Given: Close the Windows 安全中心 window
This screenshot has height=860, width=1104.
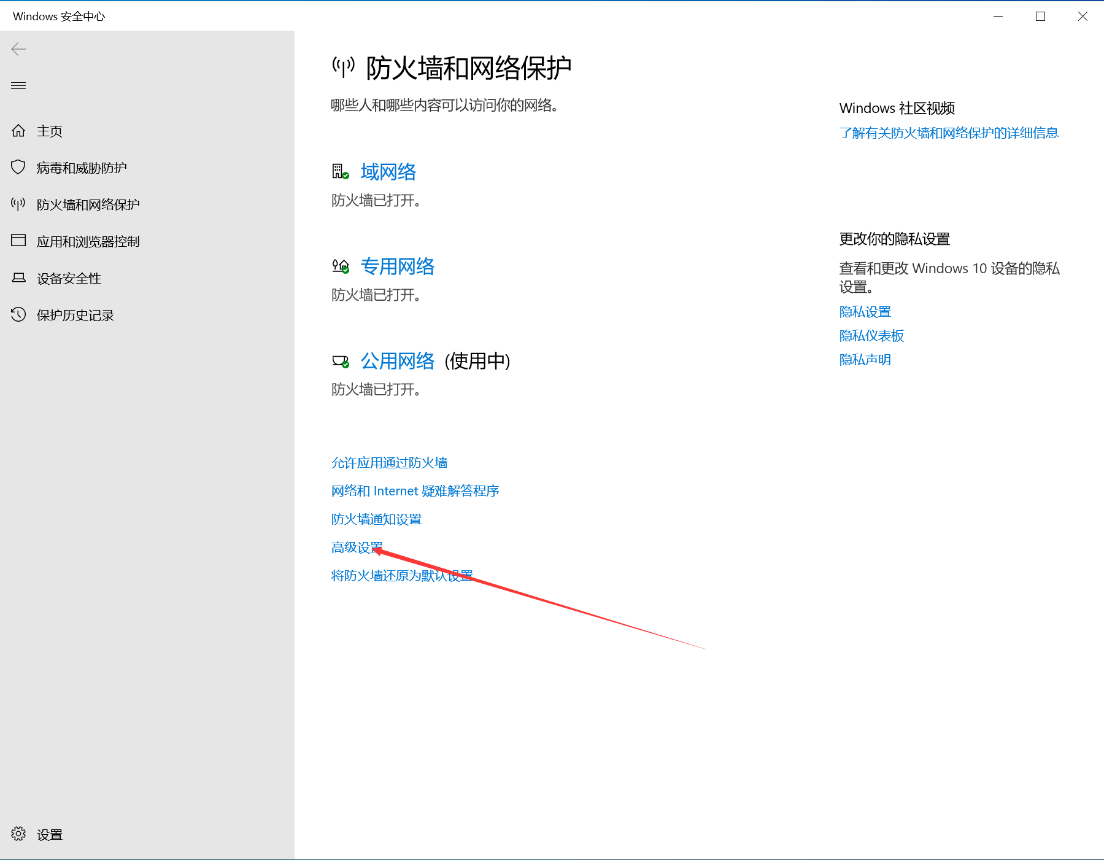Looking at the screenshot, I should [x=1083, y=16].
